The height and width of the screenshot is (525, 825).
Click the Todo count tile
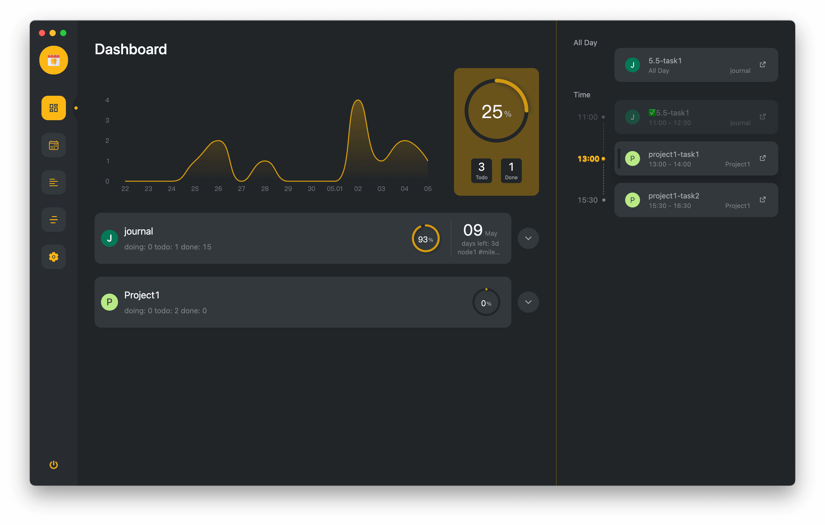481,170
